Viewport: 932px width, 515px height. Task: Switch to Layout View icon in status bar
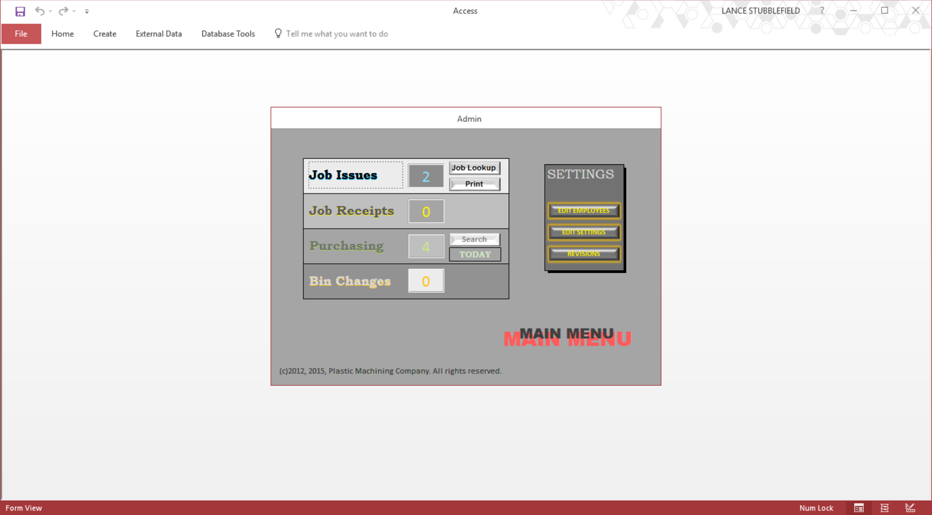pyautogui.click(x=884, y=508)
